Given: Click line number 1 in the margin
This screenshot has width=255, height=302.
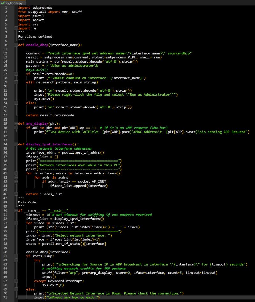Looking at the screenshot, I should tap(6, 8).
